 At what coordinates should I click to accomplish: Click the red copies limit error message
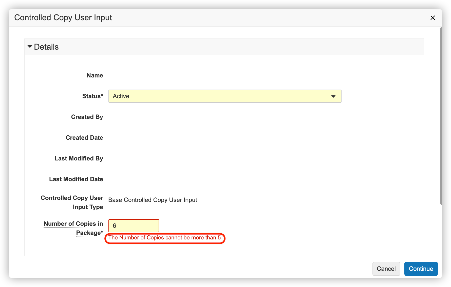point(164,238)
